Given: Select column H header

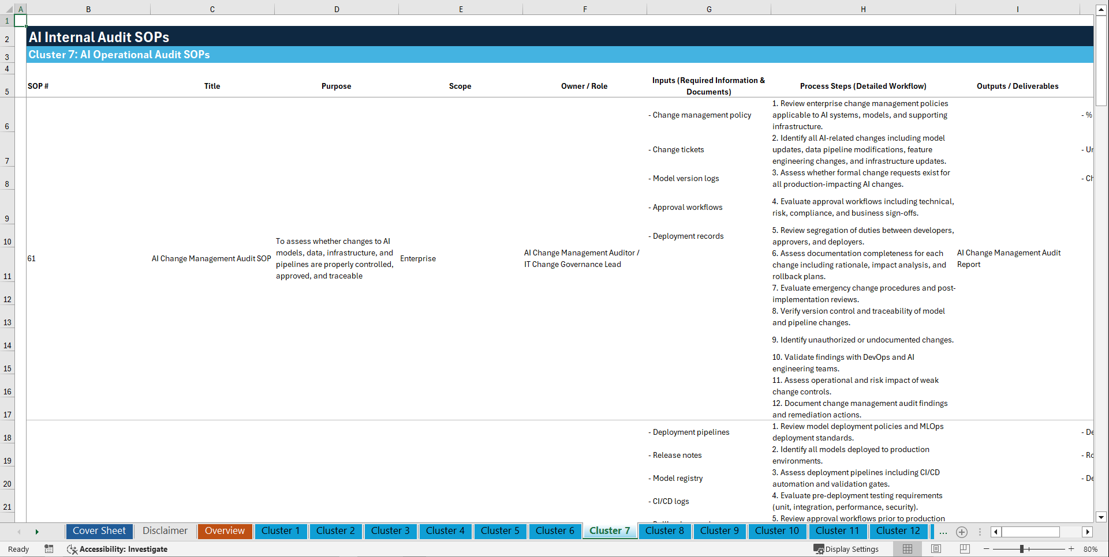Looking at the screenshot, I should [x=863, y=9].
